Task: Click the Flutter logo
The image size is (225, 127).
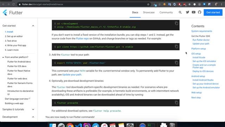Action: pyautogui.click(x=13, y=13)
